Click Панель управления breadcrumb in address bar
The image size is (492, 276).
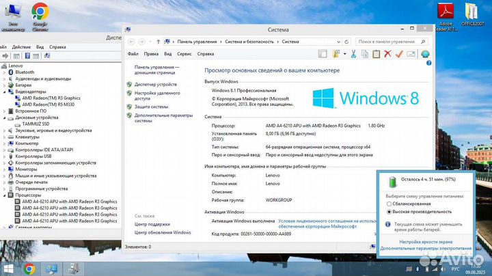[x=197, y=42]
